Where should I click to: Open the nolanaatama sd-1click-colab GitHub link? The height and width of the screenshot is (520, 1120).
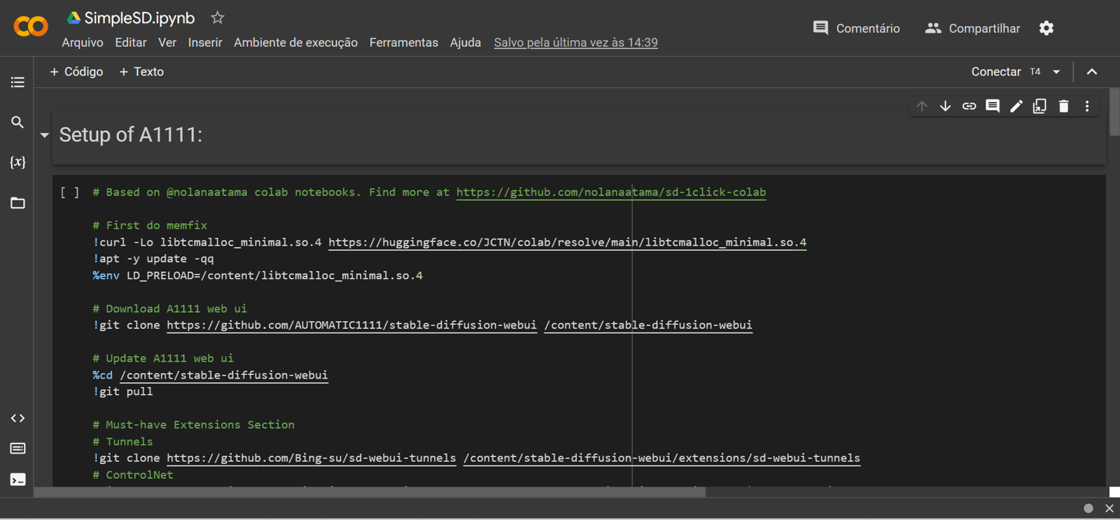pos(611,192)
